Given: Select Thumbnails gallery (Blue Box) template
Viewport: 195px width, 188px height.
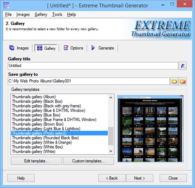Looking at the screenshot, I should point(60,115).
